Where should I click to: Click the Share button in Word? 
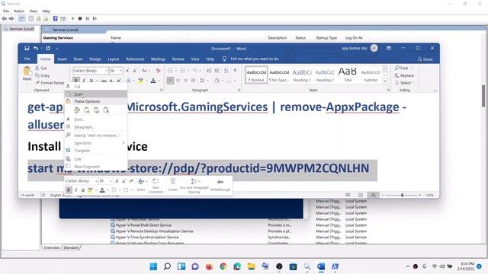coord(425,59)
